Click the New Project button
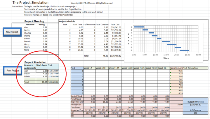The width and height of the screenshot is (210, 119). click(x=12, y=32)
